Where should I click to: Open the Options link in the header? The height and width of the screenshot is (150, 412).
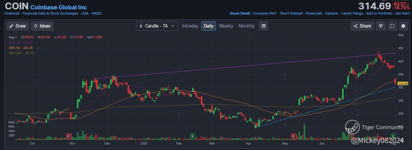(331, 13)
